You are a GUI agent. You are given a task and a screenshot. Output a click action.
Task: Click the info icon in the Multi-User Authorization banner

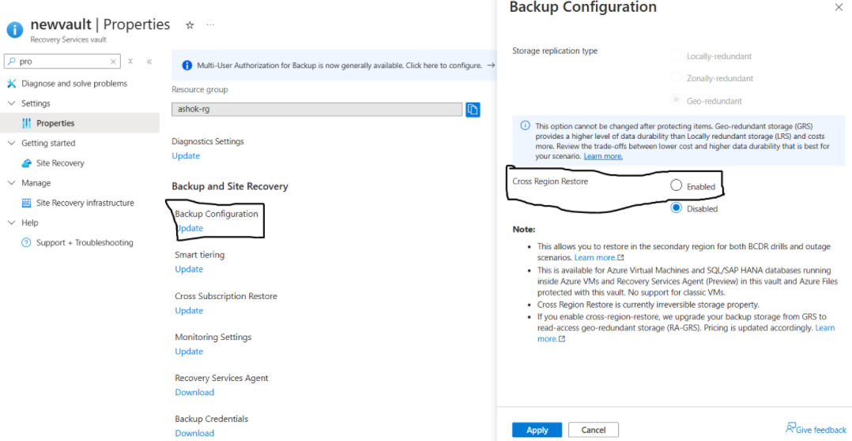click(x=187, y=65)
